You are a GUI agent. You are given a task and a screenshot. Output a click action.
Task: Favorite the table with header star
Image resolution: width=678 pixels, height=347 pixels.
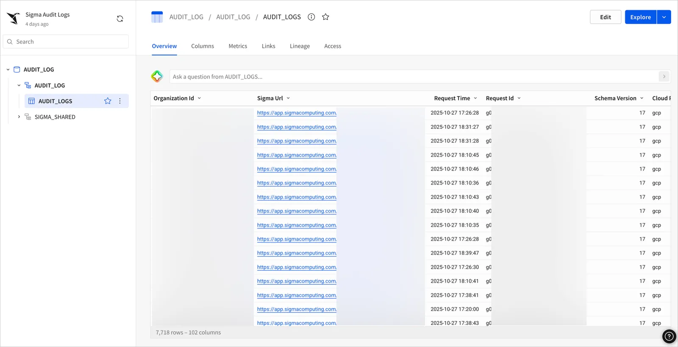click(325, 17)
